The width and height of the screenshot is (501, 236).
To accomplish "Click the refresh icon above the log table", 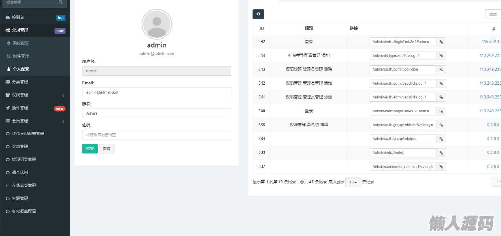I will click(x=258, y=14).
